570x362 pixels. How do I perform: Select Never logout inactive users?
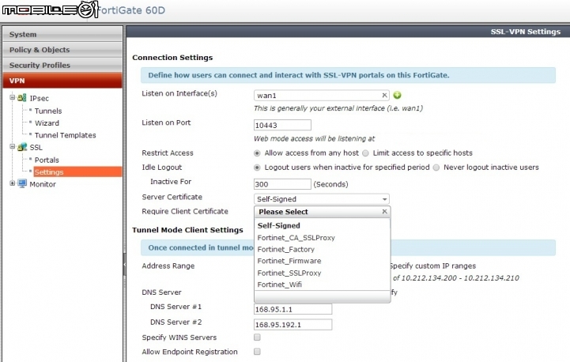tap(436, 168)
